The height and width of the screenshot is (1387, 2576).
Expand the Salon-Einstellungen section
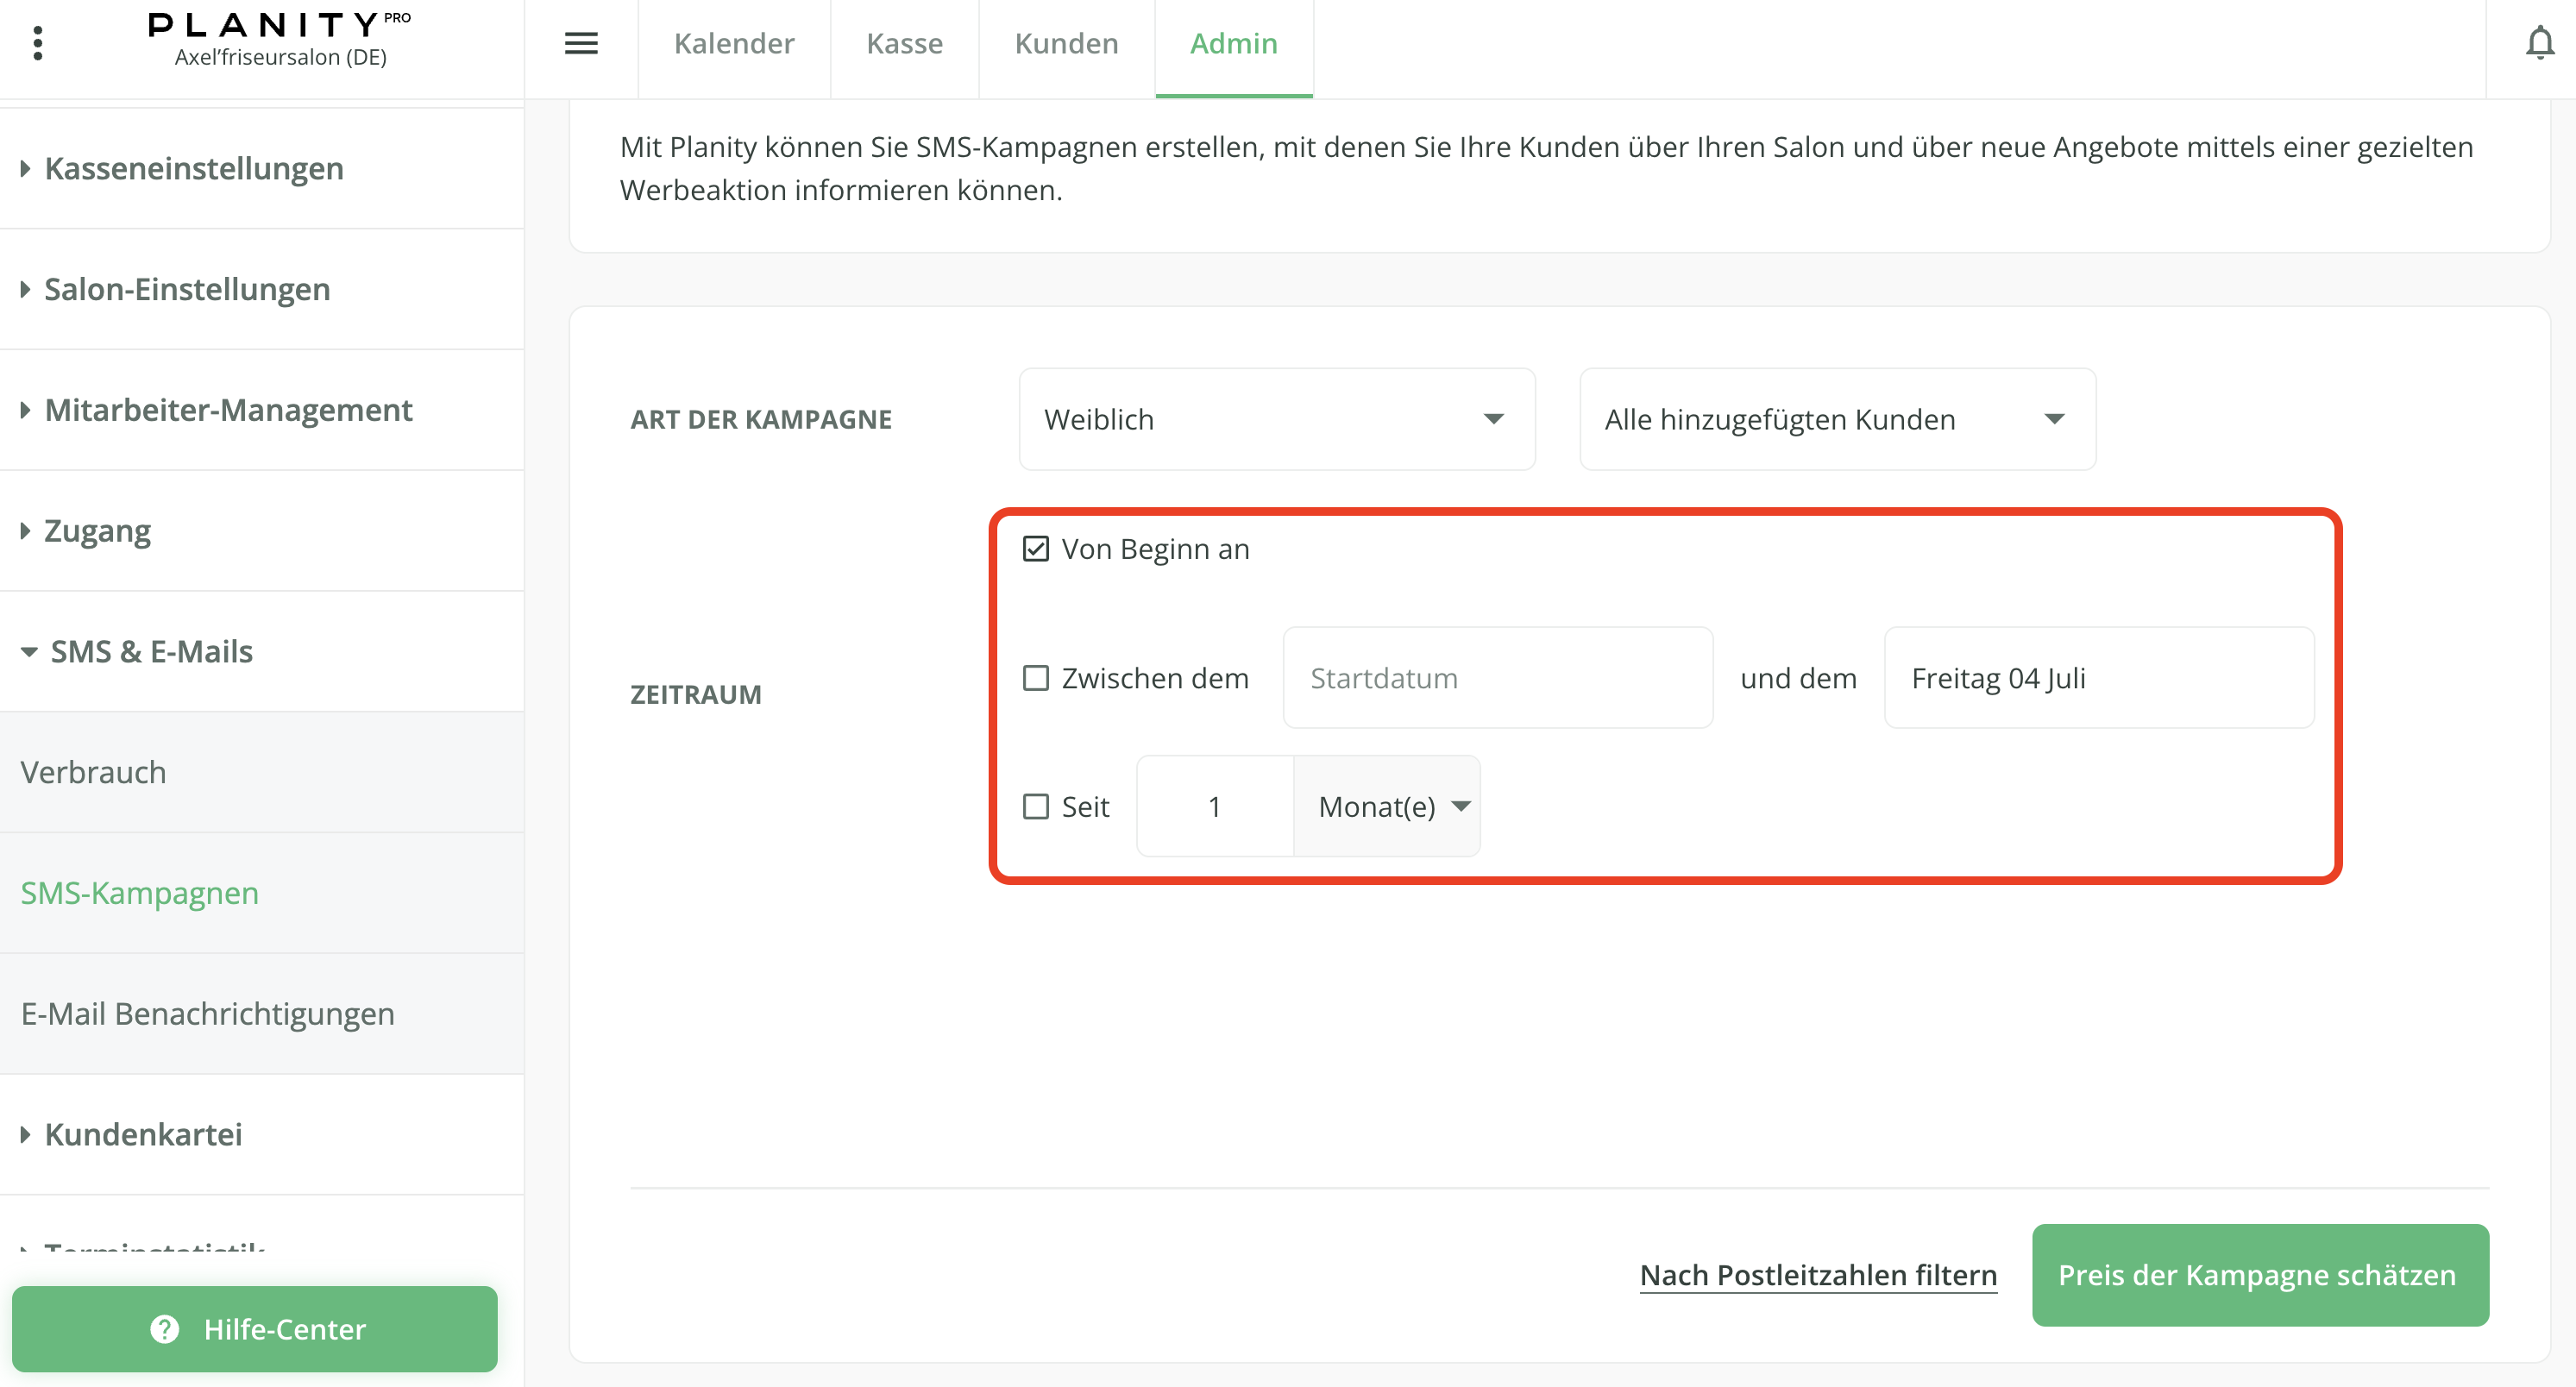click(187, 289)
